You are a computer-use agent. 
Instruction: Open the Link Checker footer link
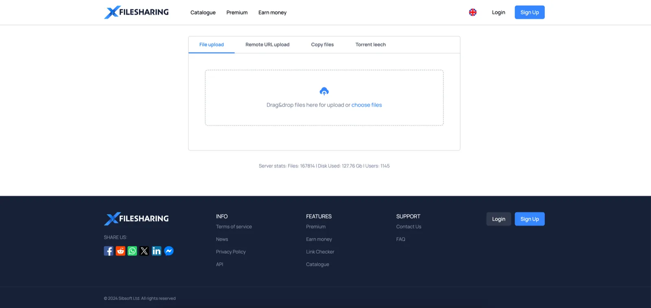320,252
